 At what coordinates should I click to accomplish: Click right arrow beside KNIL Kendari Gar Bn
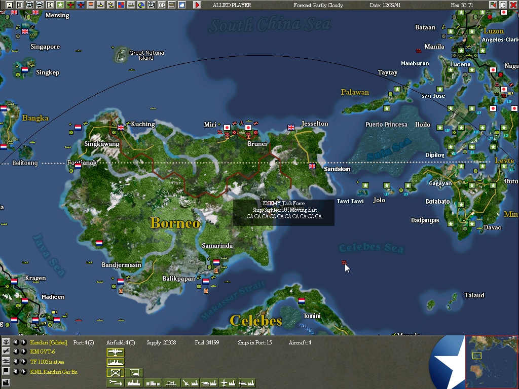coord(23,372)
